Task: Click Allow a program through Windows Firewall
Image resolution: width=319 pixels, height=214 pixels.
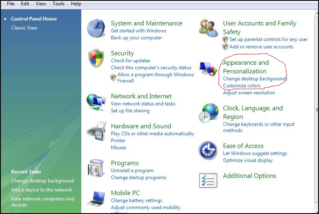Action: pyautogui.click(x=156, y=77)
